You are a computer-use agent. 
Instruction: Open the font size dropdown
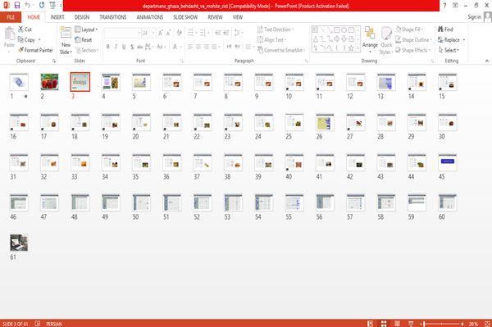153,33
